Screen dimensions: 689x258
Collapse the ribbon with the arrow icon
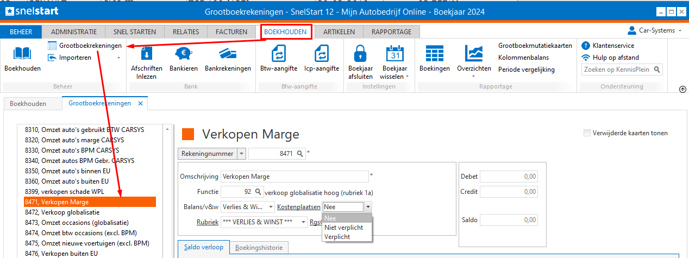[682, 90]
